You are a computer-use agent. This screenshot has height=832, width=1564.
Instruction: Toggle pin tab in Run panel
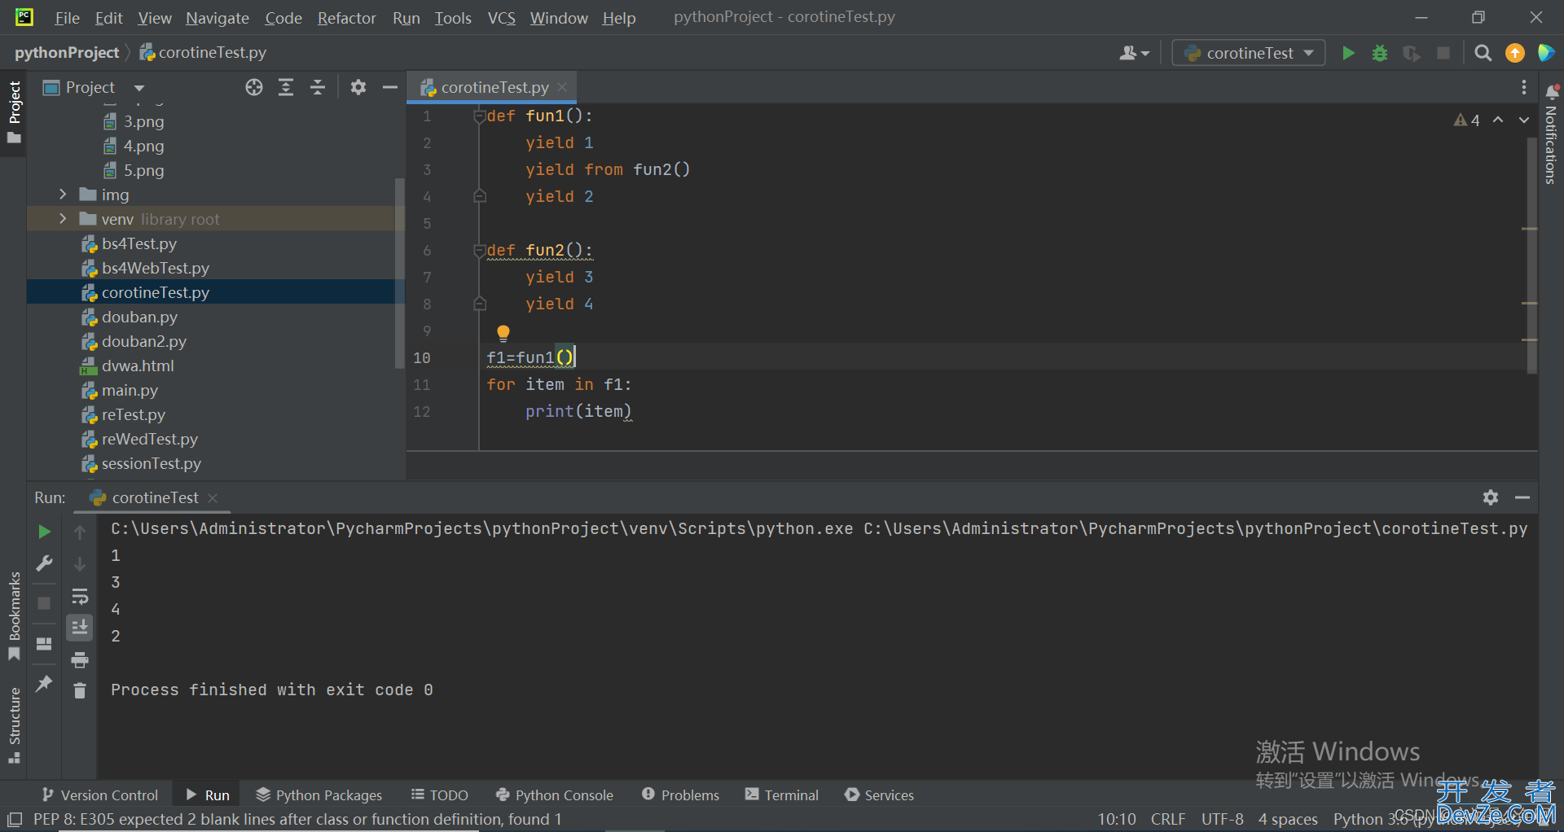tap(44, 684)
